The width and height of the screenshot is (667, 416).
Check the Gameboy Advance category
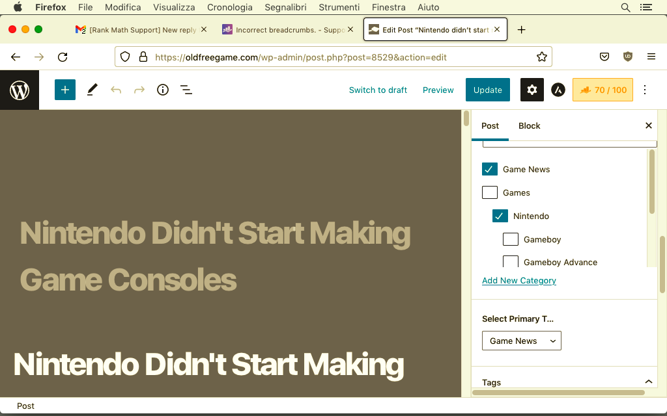pos(511,261)
